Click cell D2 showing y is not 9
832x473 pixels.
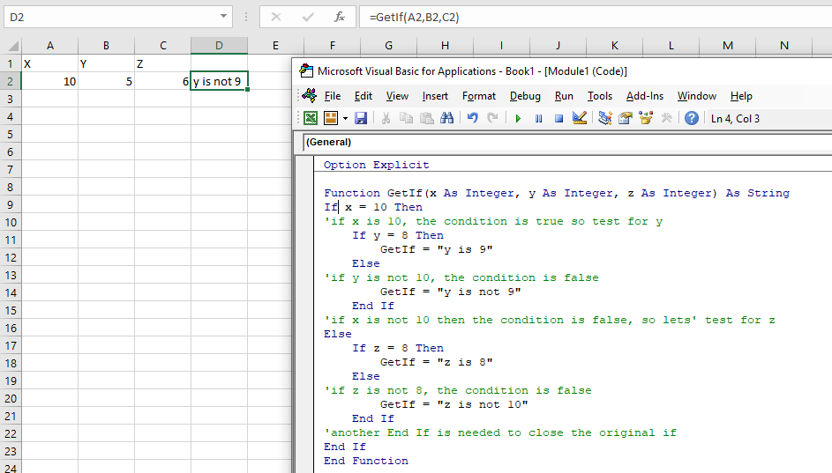click(219, 82)
